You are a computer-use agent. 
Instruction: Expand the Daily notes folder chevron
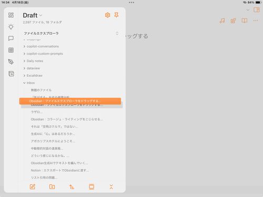pyautogui.click(x=24, y=61)
